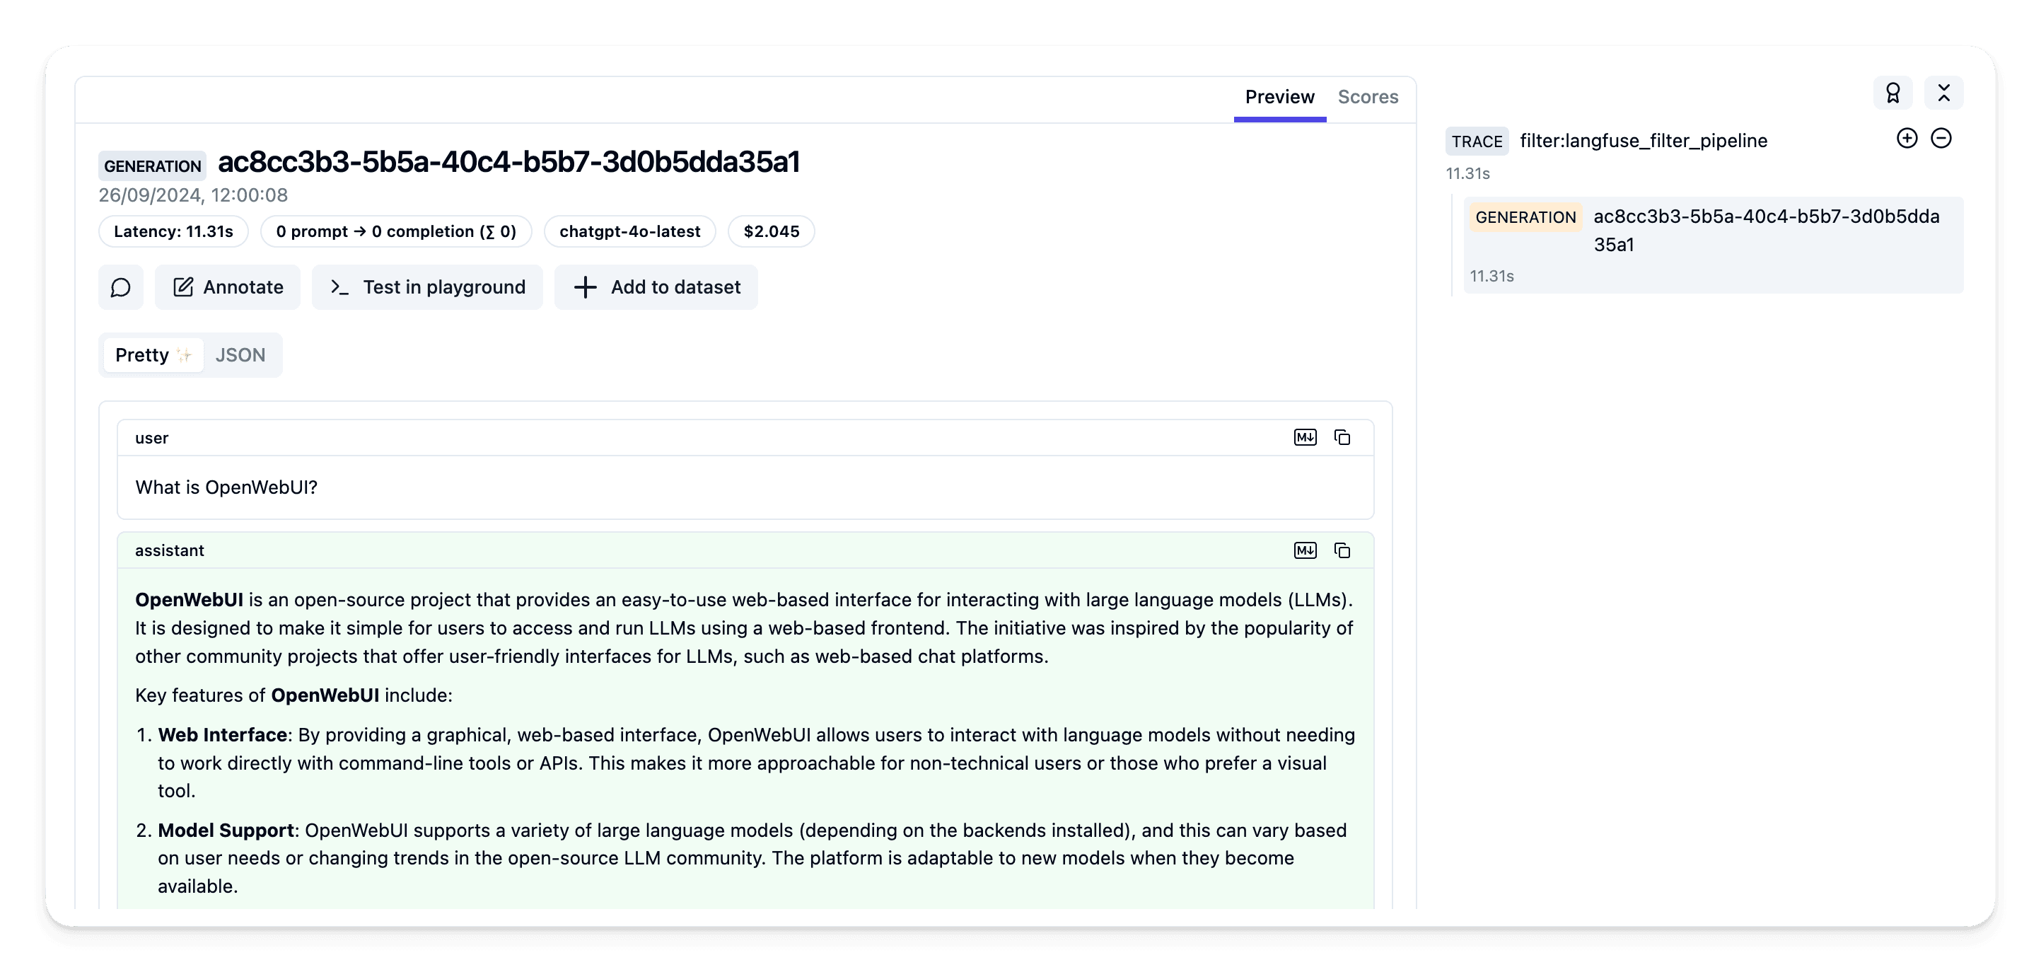Screen dimensions: 2041x972
Task: Copy the assistant message content
Action: (1342, 550)
